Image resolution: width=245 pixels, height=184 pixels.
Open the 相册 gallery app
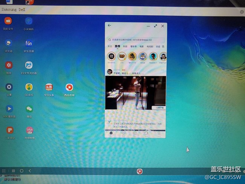(9, 65)
